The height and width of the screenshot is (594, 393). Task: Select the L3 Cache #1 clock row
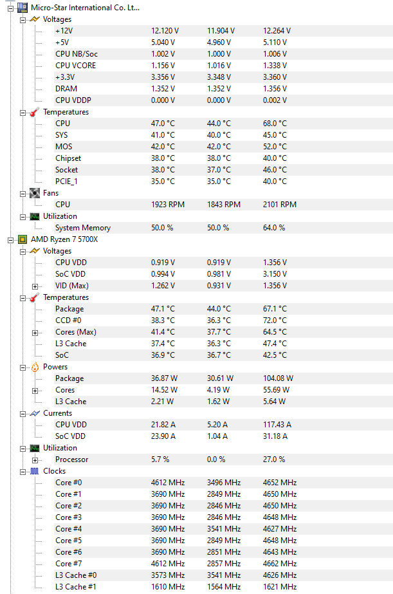tap(223, 587)
